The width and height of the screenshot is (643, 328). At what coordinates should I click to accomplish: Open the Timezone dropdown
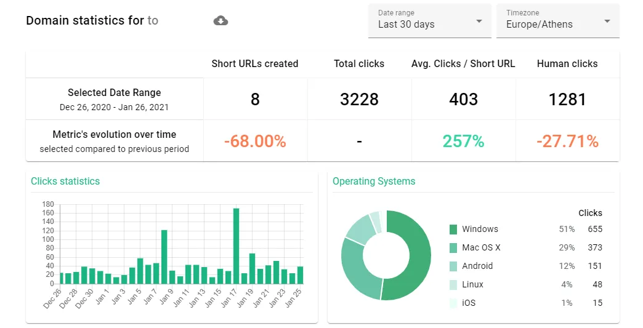tap(558, 21)
